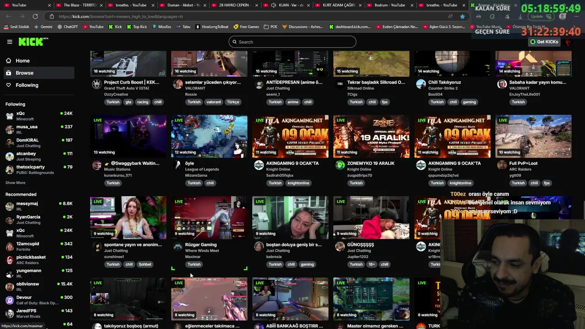
Task: Click zuqpd8rips70 channel avatar
Action: [x=340, y=165]
